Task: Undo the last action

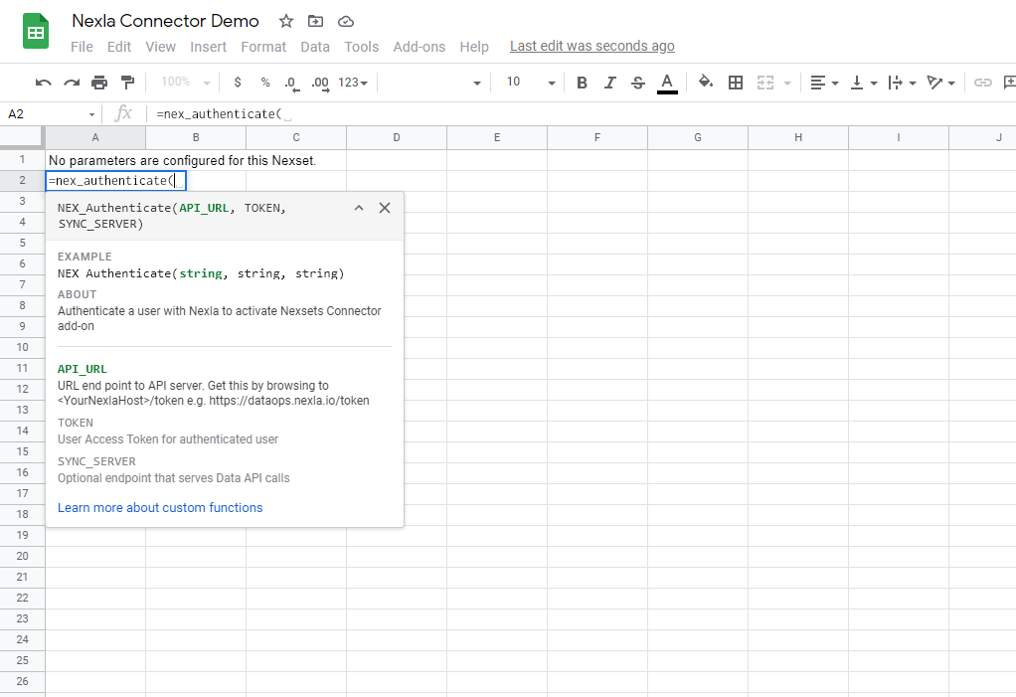Action: coord(44,83)
